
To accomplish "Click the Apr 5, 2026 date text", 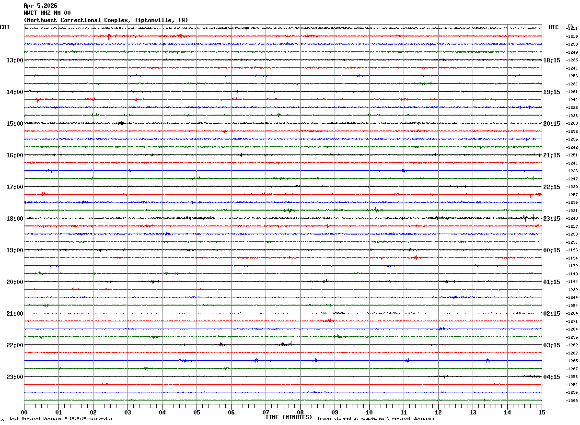I will click(40, 6).
